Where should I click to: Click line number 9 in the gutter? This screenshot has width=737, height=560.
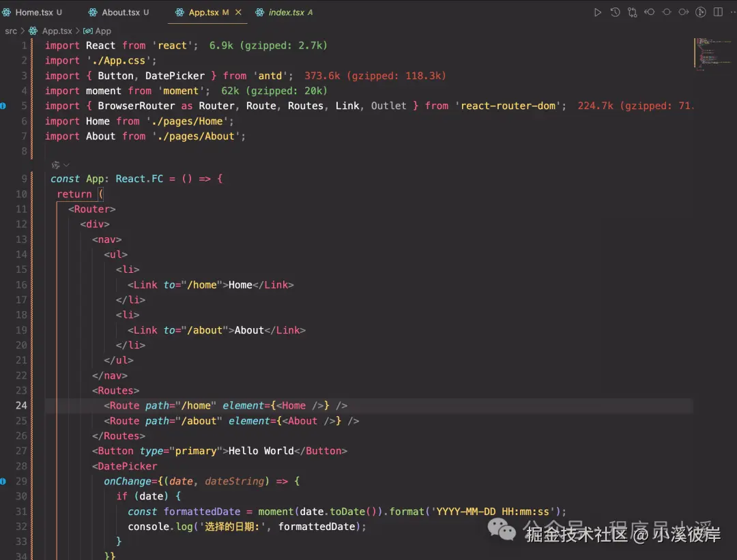[x=24, y=179]
